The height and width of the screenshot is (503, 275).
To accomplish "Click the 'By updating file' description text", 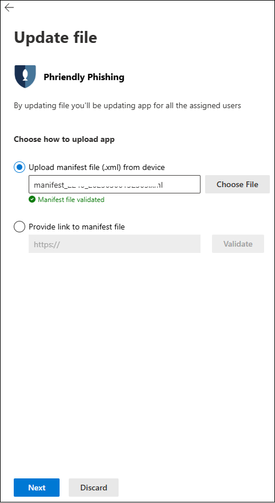I will click(x=128, y=105).
